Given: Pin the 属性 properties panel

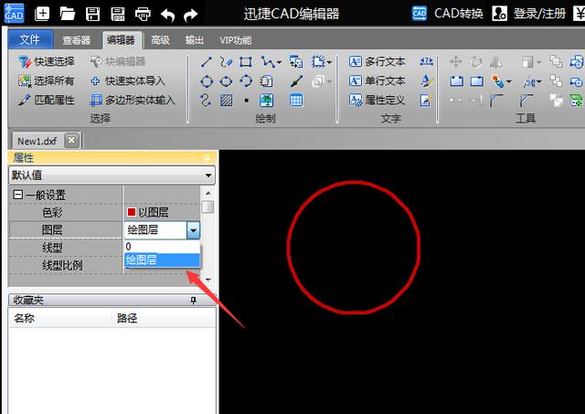Looking at the screenshot, I should tap(207, 158).
